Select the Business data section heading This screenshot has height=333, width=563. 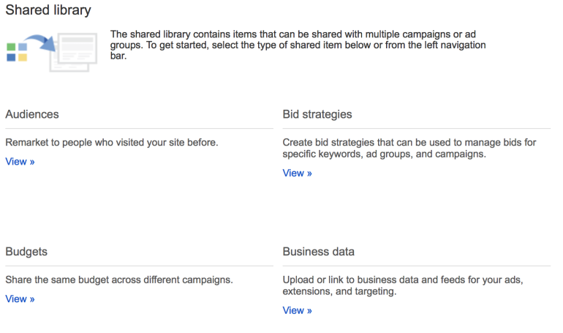click(x=319, y=252)
